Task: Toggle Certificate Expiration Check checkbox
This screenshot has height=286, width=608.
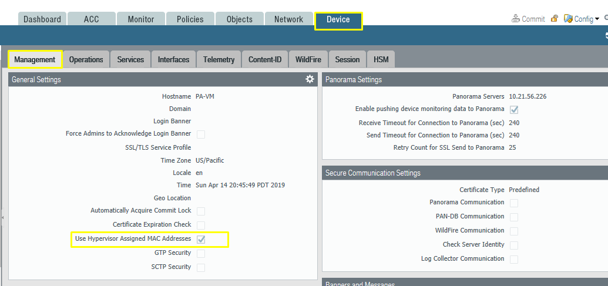Action: click(201, 225)
